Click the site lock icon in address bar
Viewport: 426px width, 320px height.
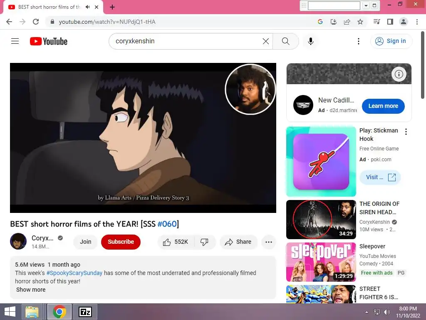(52, 22)
